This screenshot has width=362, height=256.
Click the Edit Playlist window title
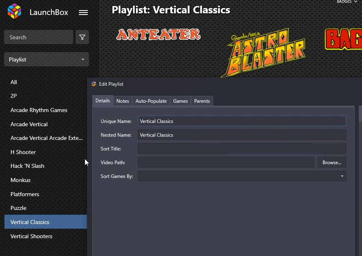(x=111, y=84)
